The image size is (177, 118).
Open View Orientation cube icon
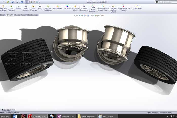85,16
